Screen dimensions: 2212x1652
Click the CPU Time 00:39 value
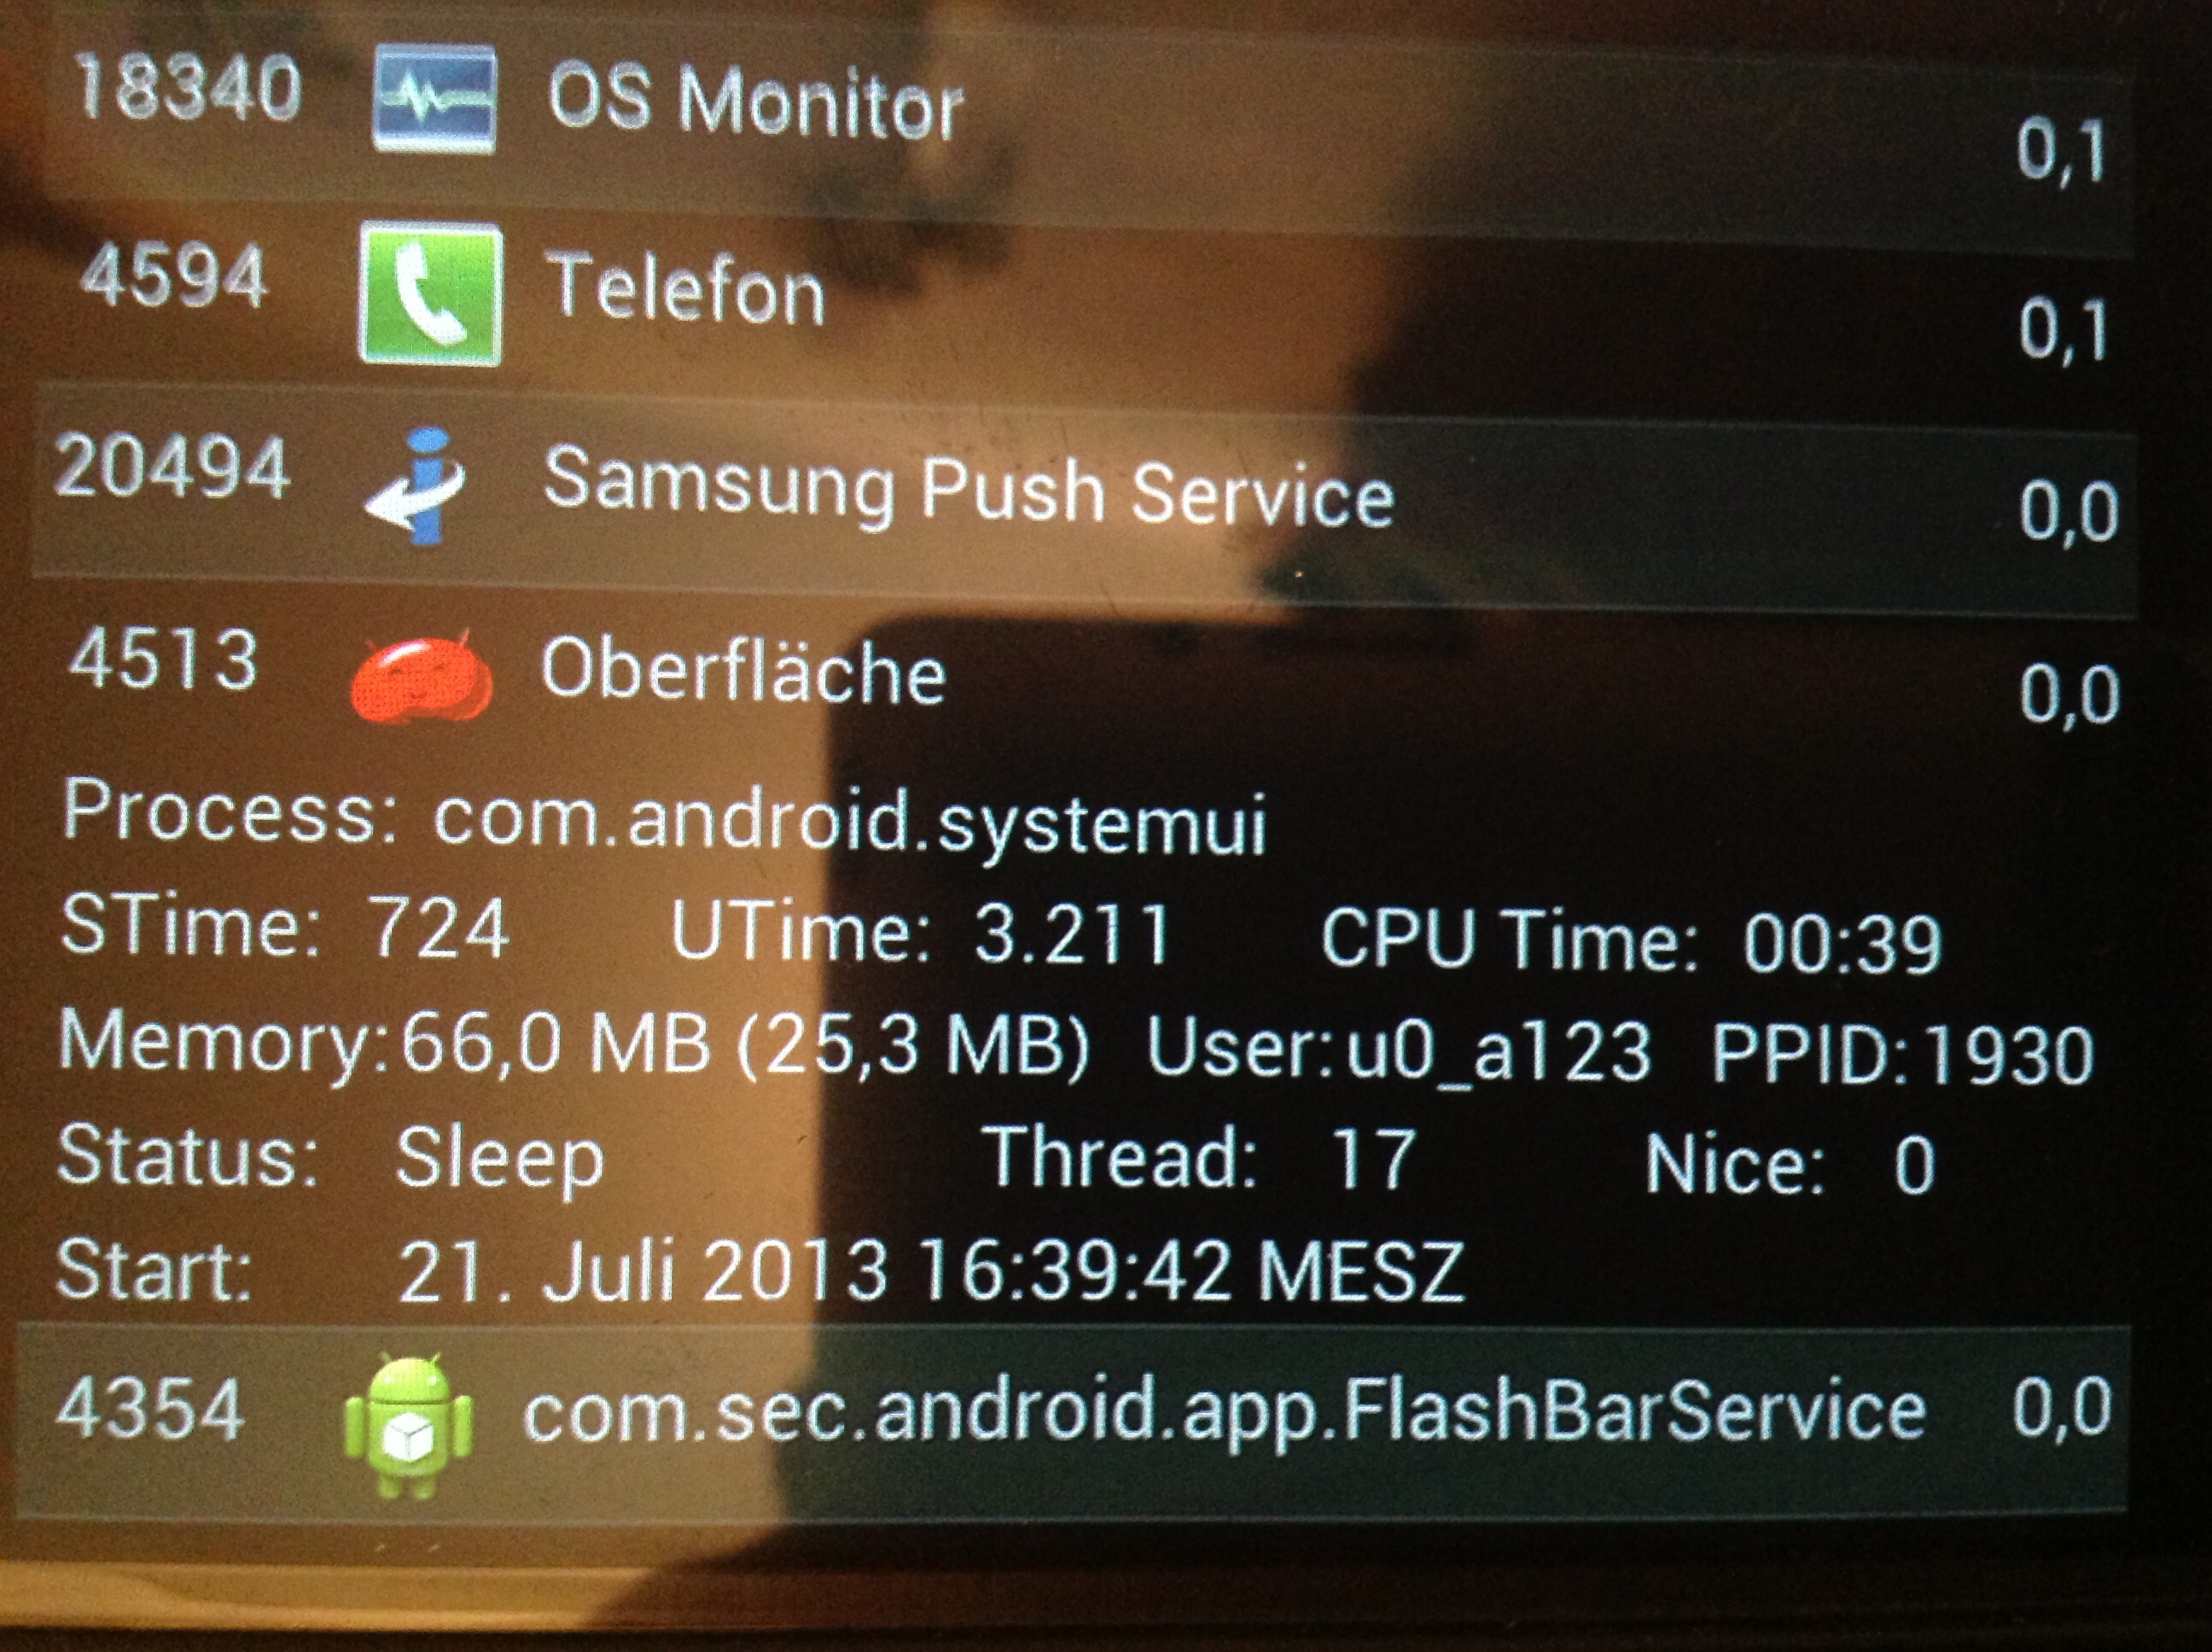click(1842, 943)
